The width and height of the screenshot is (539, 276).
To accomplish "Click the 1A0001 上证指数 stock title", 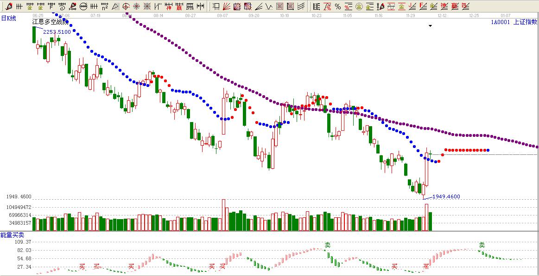I will pos(514,22).
